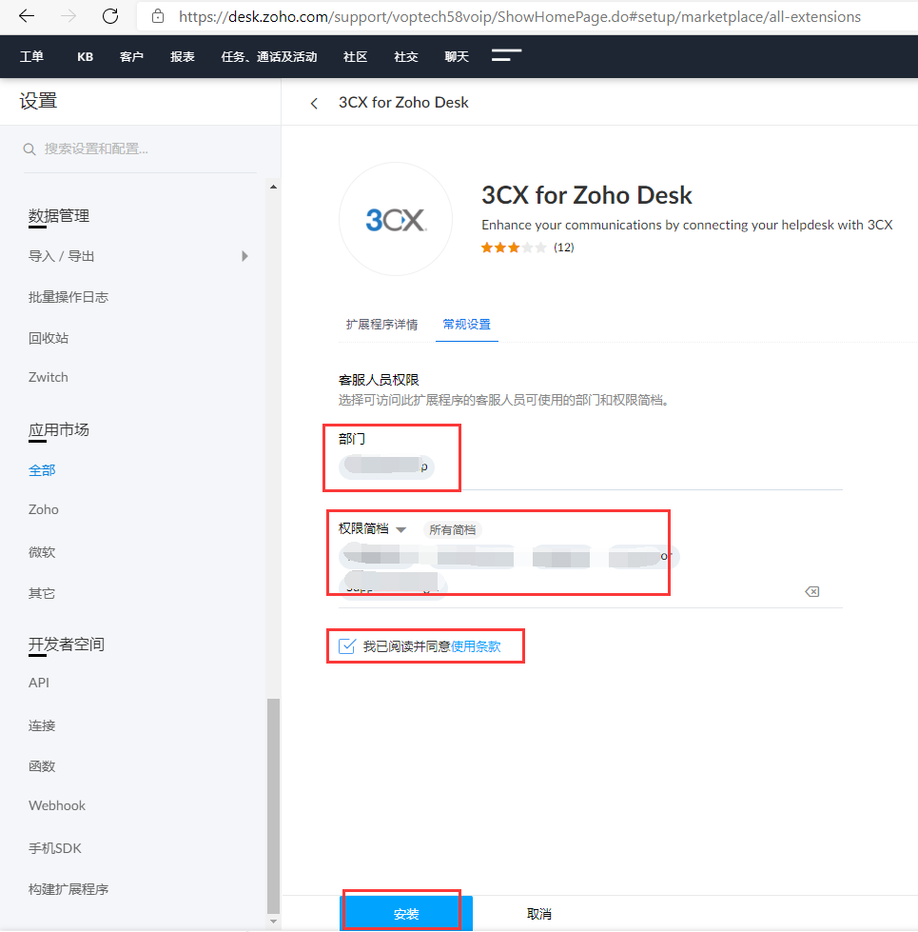Expand the 权限简档 dropdown arrow
Image resolution: width=918 pixels, height=932 pixels.
pyautogui.click(x=400, y=529)
